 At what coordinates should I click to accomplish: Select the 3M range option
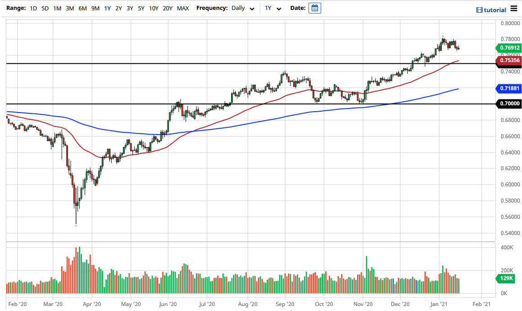tap(69, 8)
